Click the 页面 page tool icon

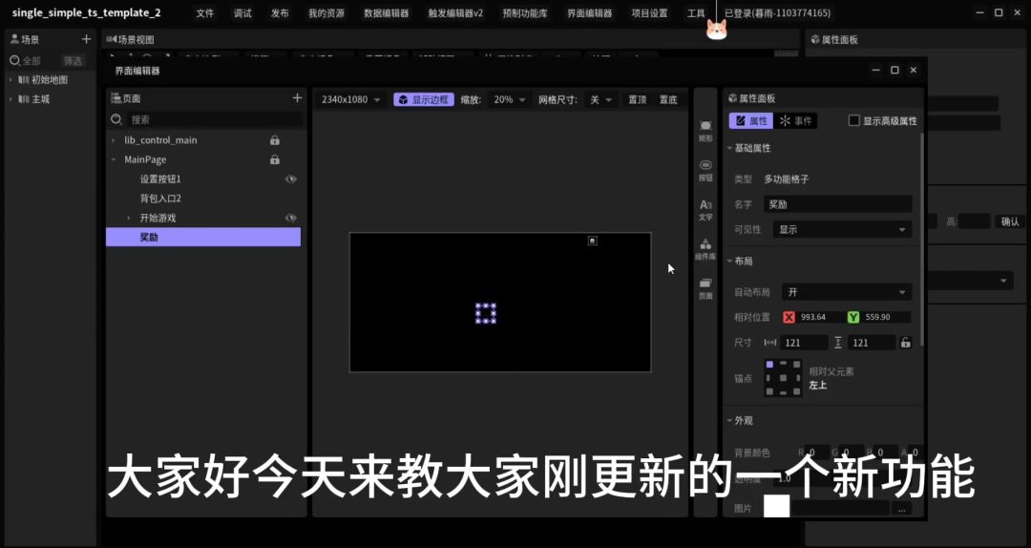click(x=705, y=286)
